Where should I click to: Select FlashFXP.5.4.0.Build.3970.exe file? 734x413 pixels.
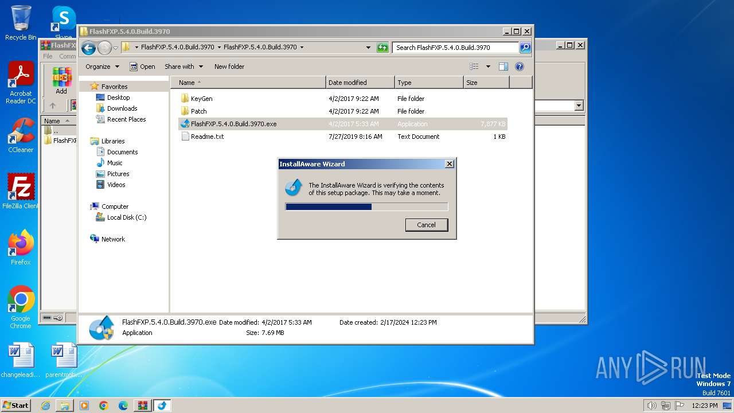(x=343, y=124)
